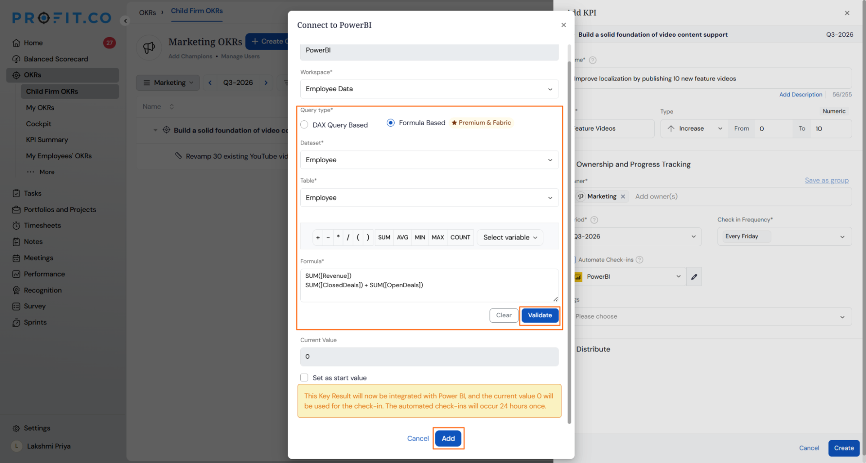Click the Validate button
This screenshot has height=463, width=866.
[x=540, y=315]
